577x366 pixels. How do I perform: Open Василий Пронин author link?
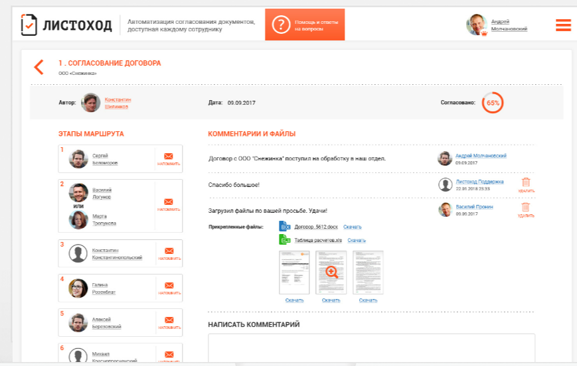pyautogui.click(x=474, y=207)
